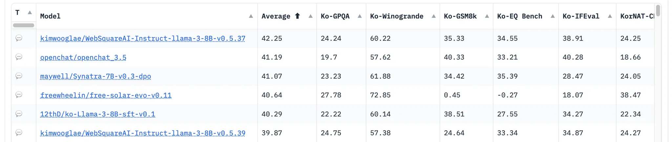This screenshot has height=142, width=672.
Task: Click the horizontal scrollbar thumb under T header
Action: pyautogui.click(x=24, y=25)
